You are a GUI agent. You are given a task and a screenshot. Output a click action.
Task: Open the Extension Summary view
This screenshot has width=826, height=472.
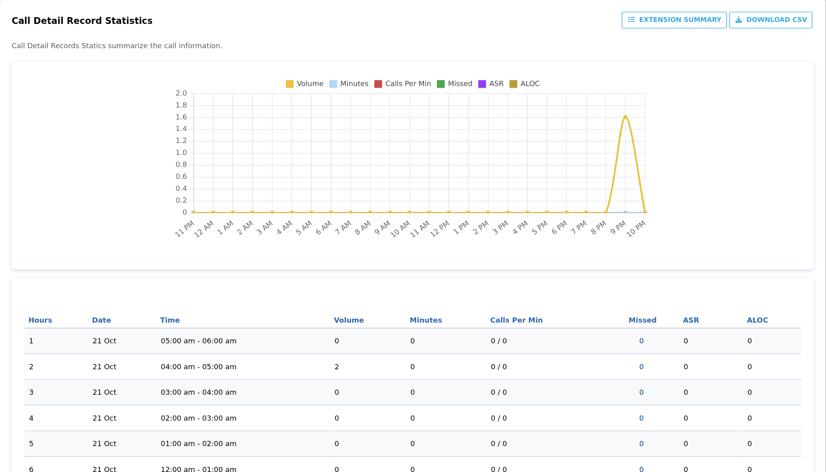point(674,20)
